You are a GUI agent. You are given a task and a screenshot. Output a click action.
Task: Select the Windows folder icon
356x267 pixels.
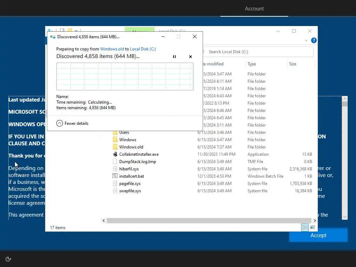coord(115,140)
